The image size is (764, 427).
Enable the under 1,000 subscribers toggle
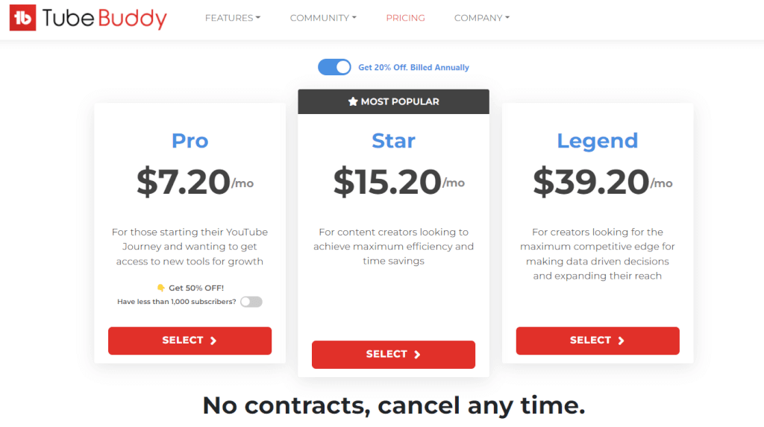[x=251, y=302]
